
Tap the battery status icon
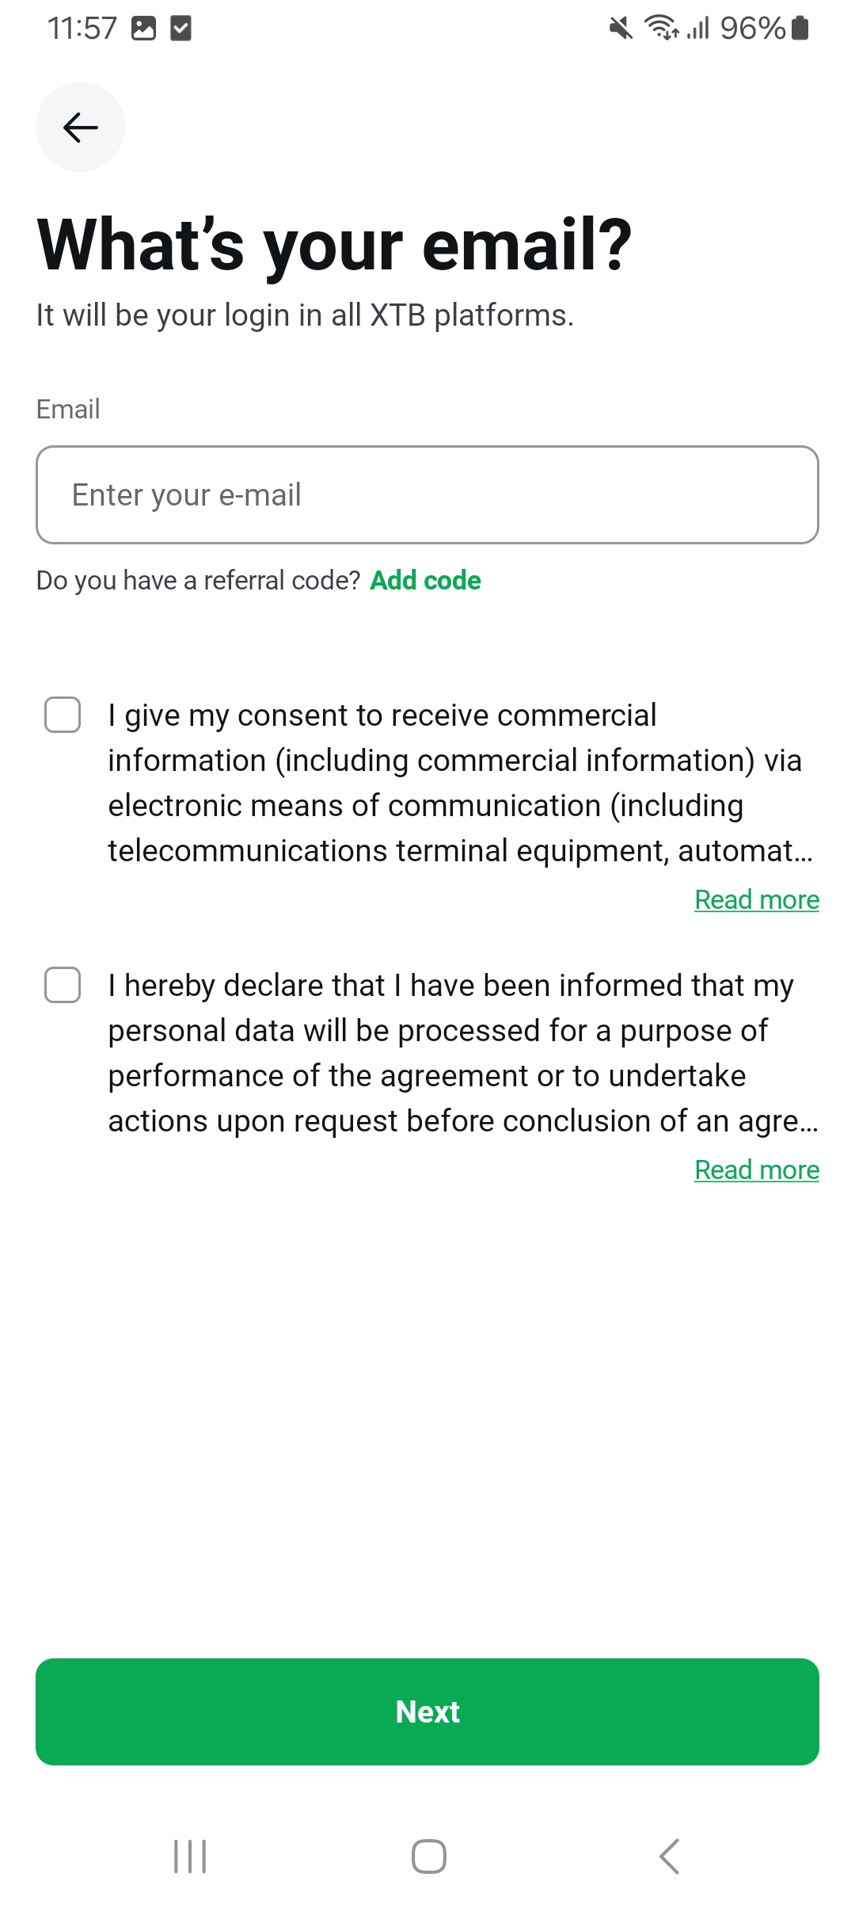tap(800, 29)
